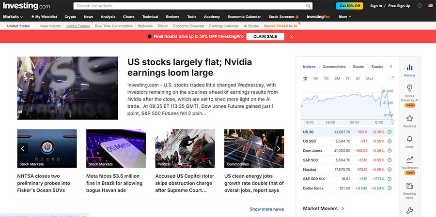Close the red promo banner

[x=292, y=37]
